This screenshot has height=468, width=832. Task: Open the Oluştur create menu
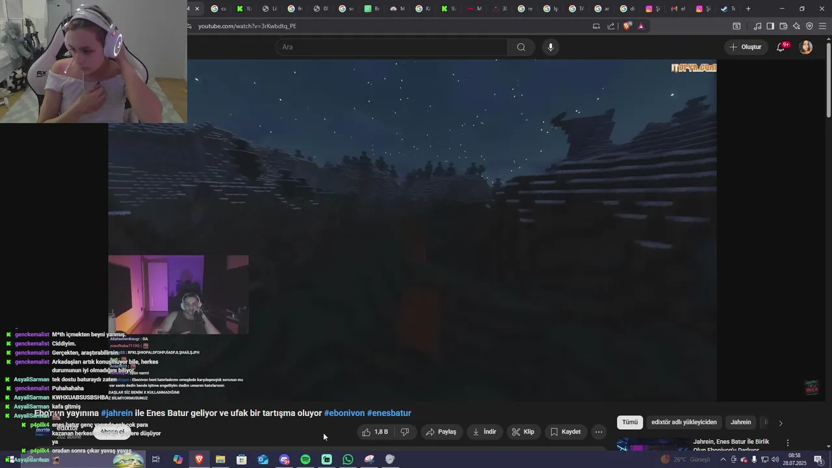(745, 47)
